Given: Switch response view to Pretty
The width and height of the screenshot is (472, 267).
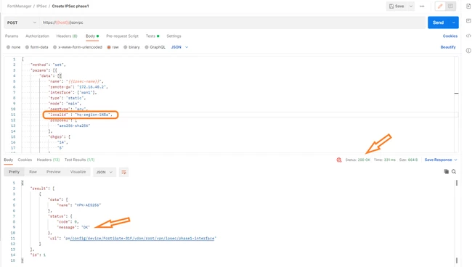Looking at the screenshot, I should tap(14, 172).
